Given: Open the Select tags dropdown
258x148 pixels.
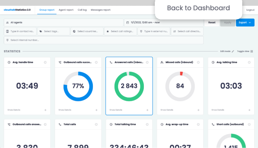Looking at the screenshot, I should [x=53, y=31].
